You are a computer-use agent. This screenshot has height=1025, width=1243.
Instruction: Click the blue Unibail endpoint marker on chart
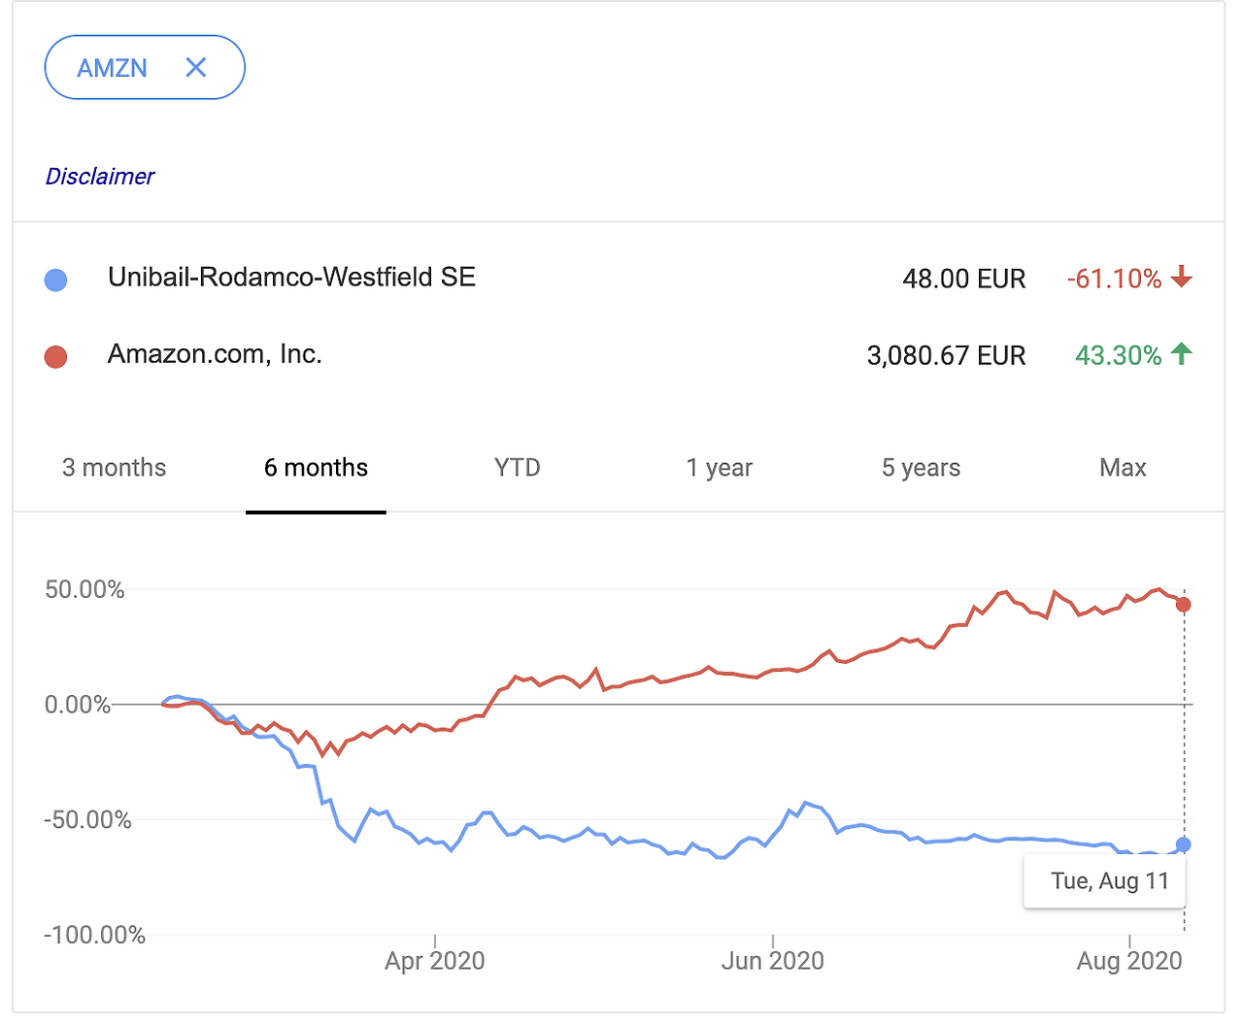click(1184, 844)
